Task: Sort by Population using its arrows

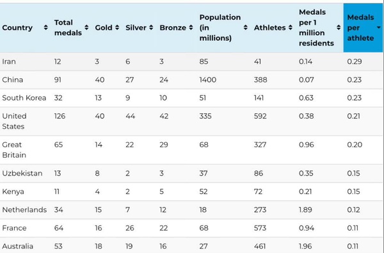Action: pyautogui.click(x=246, y=28)
